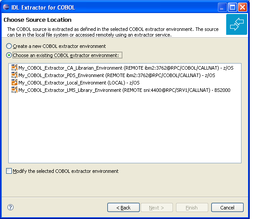
Task: Select My_COBOL_Extractor_PDS_Environment entry
Action: click(x=113, y=75)
